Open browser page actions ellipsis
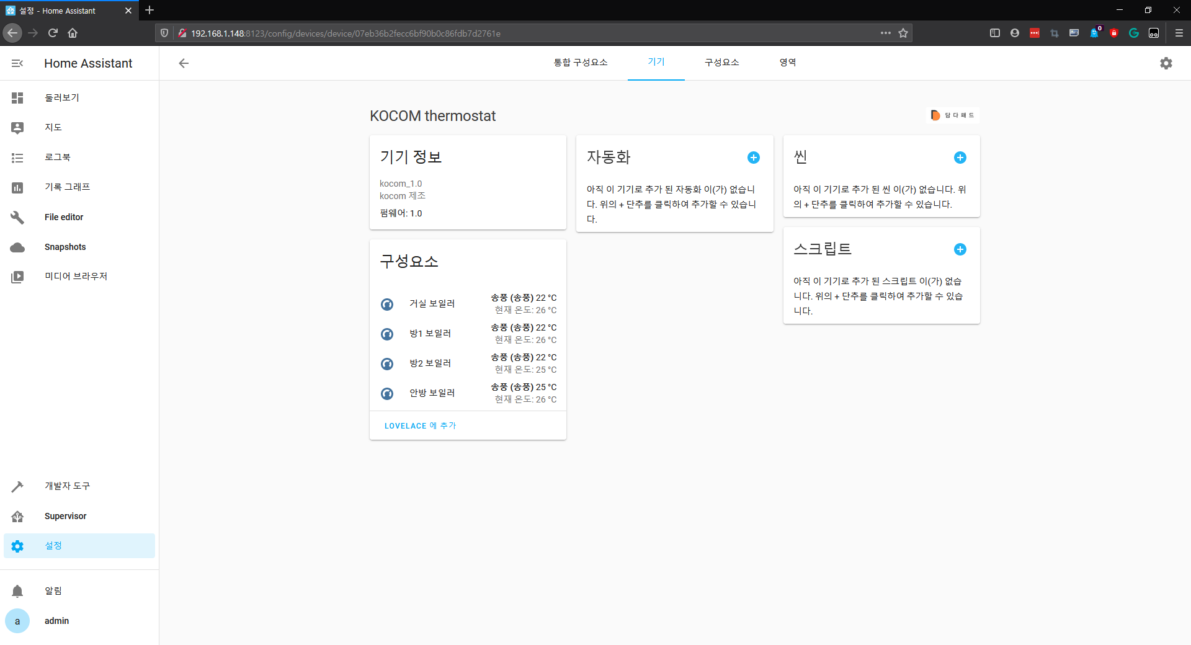The width and height of the screenshot is (1191, 645). coord(886,33)
